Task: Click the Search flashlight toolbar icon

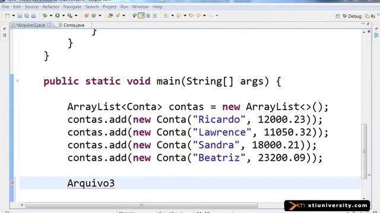Action: click(x=118, y=16)
